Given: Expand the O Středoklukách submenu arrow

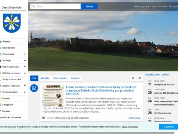Looking at the screenshot, I should point(25,92).
